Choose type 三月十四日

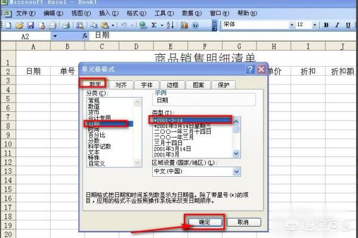(x=168, y=143)
